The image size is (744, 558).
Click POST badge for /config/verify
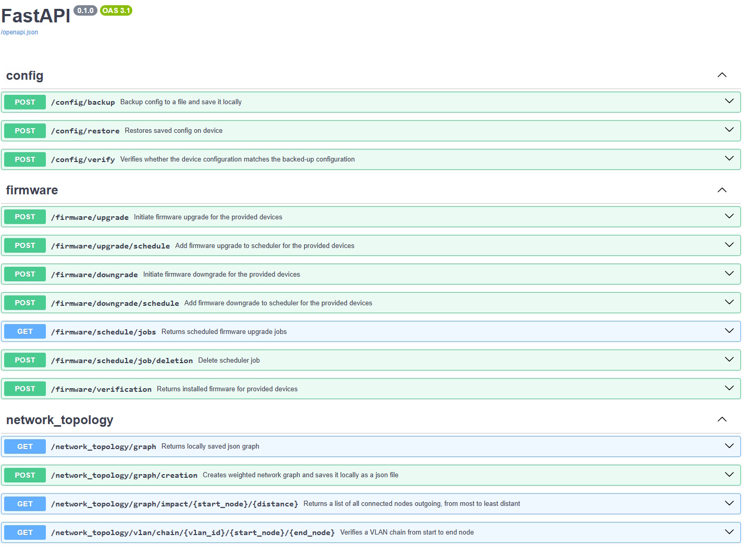click(x=25, y=159)
